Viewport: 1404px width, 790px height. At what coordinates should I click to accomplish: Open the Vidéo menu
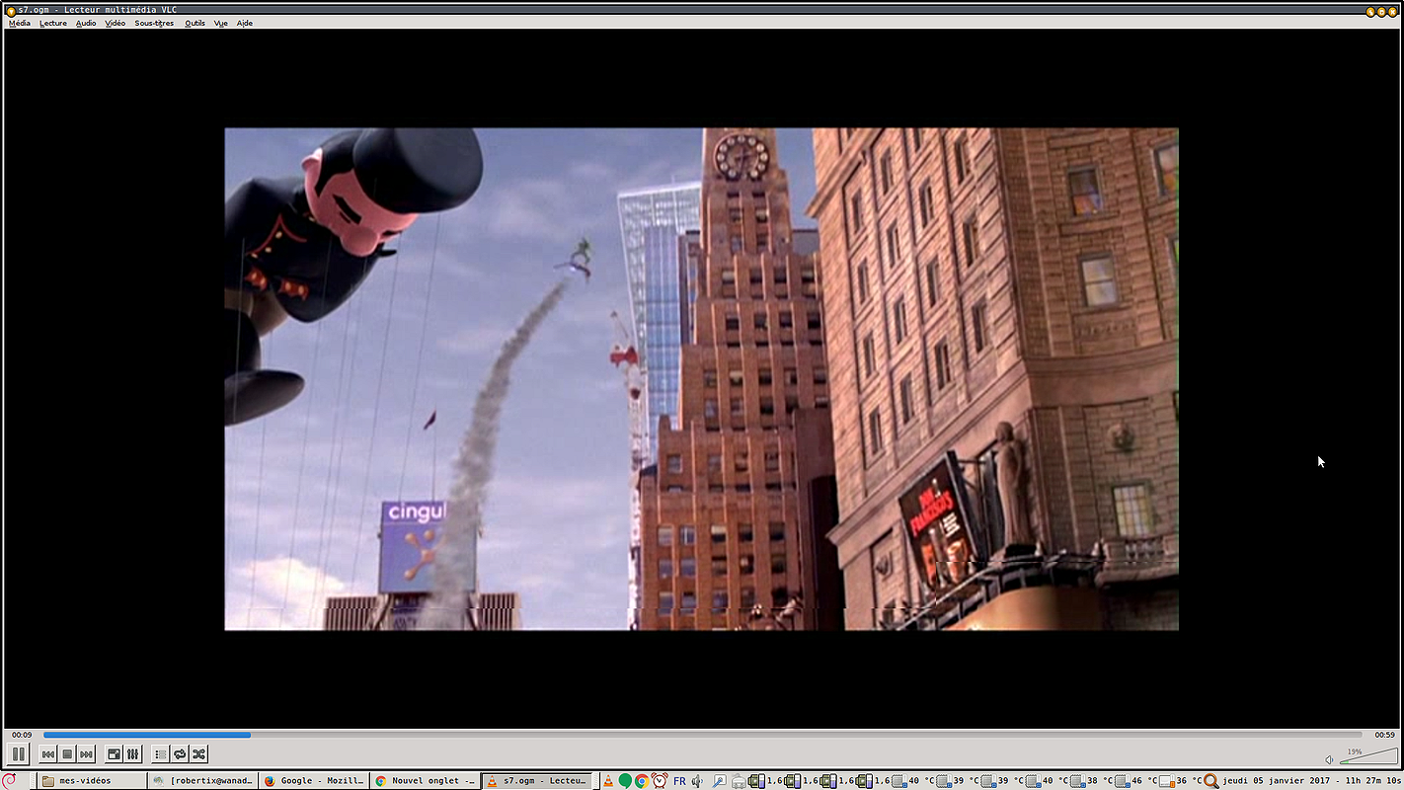[x=116, y=23]
